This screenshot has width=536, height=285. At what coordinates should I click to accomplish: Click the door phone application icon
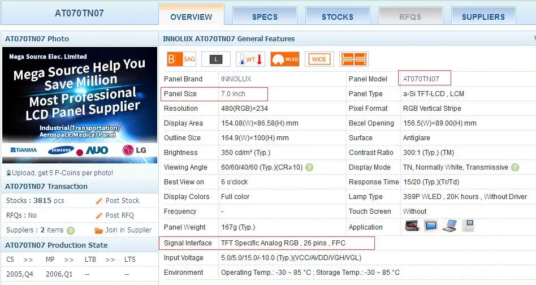[468, 226]
